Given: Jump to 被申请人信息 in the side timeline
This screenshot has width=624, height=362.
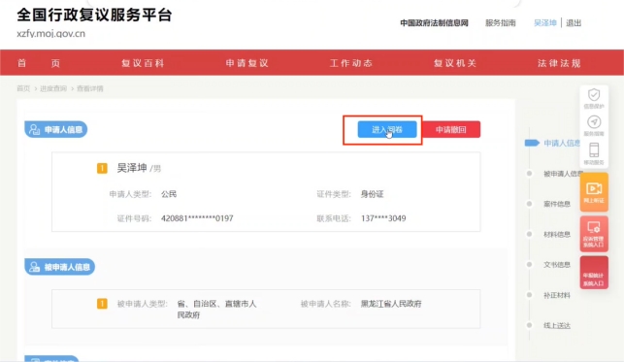Looking at the screenshot, I should click(x=563, y=174).
